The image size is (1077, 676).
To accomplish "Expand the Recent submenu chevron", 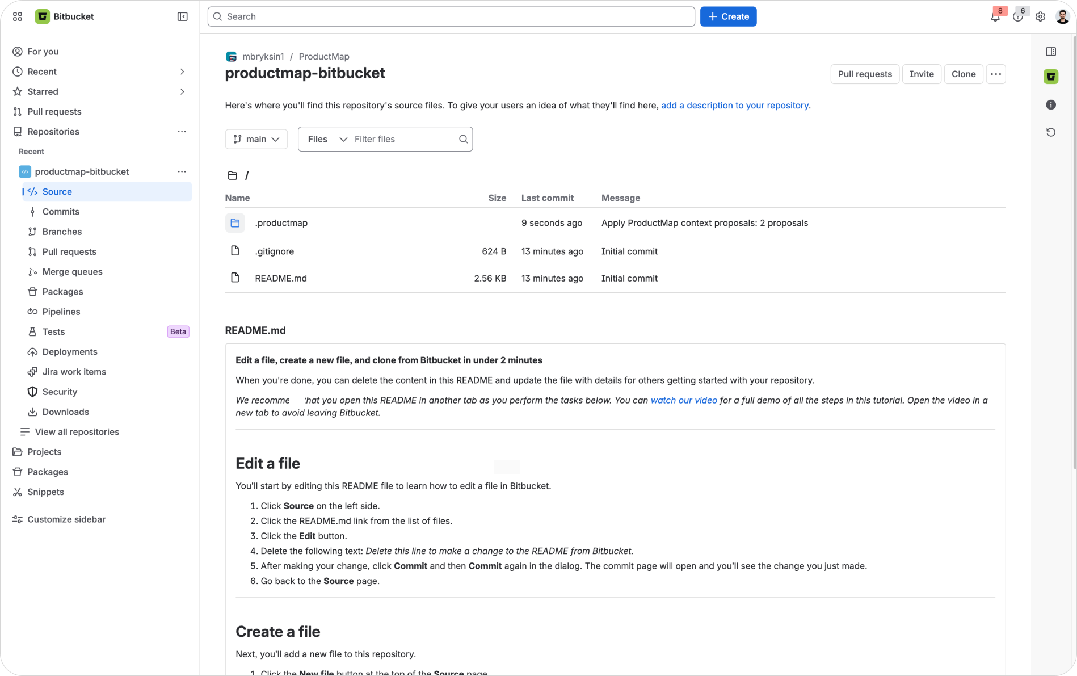I will pyautogui.click(x=182, y=72).
